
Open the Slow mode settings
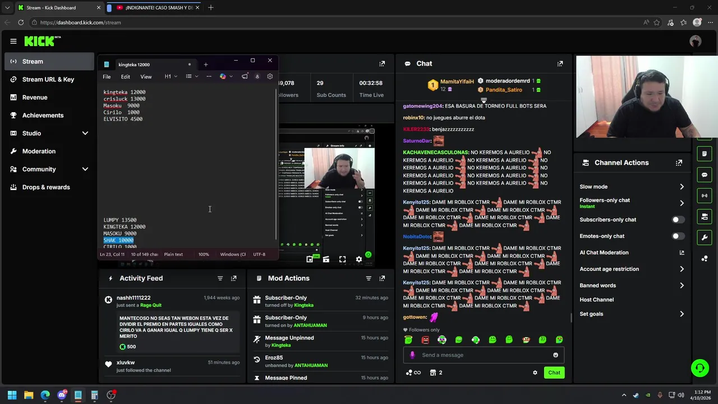click(x=632, y=186)
